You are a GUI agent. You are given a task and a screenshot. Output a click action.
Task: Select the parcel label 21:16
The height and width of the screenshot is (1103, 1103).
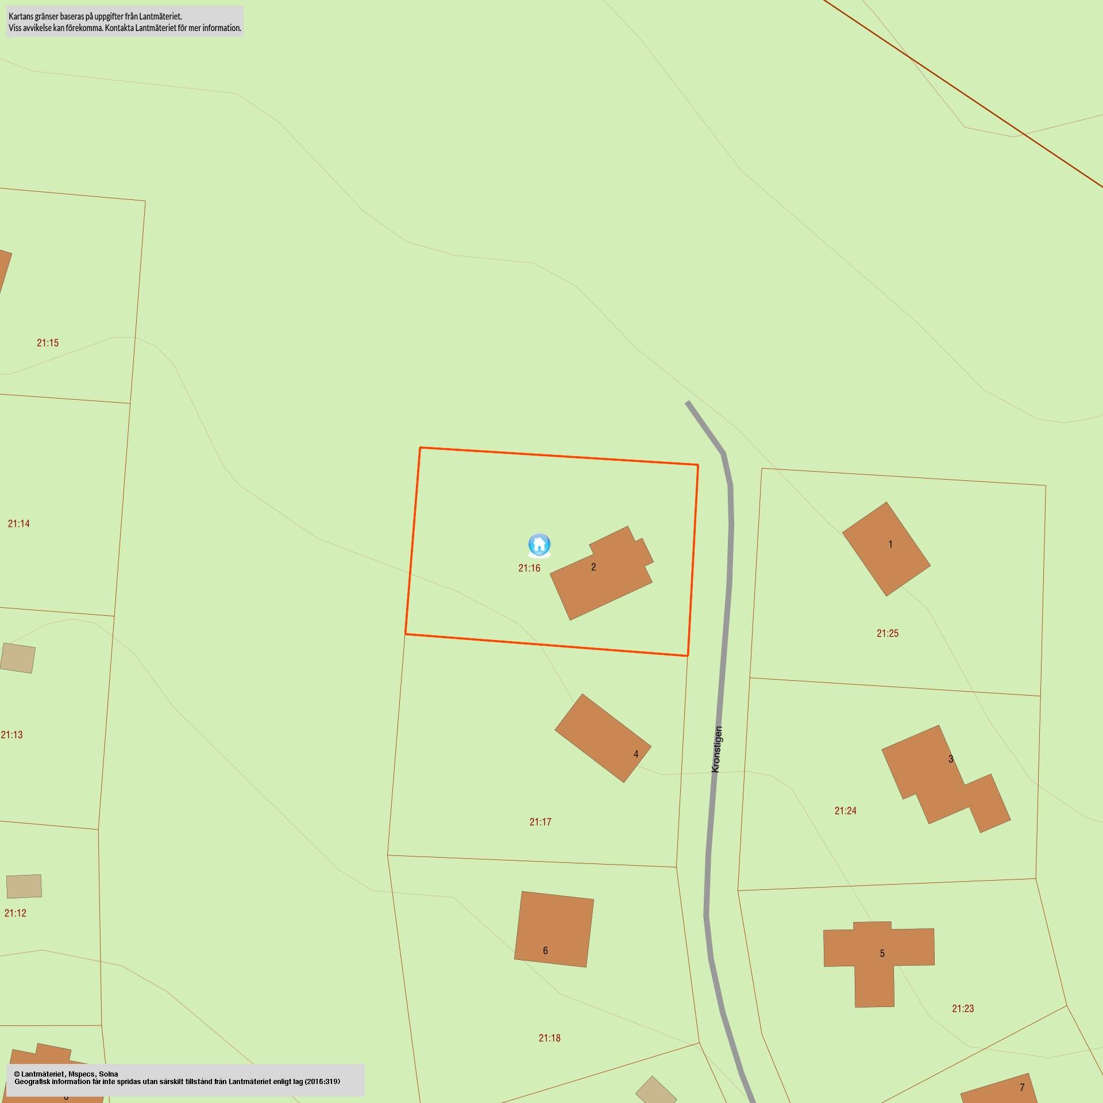[x=529, y=568]
